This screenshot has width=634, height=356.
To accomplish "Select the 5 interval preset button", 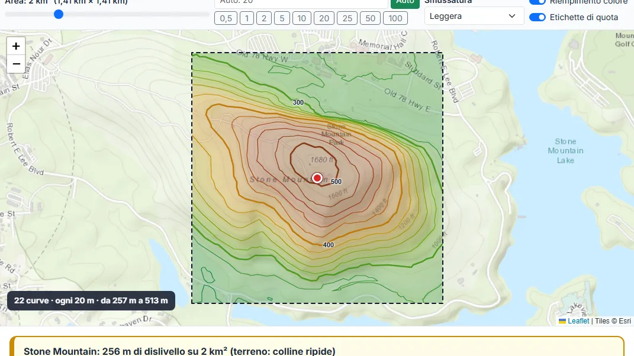I will coord(282,18).
